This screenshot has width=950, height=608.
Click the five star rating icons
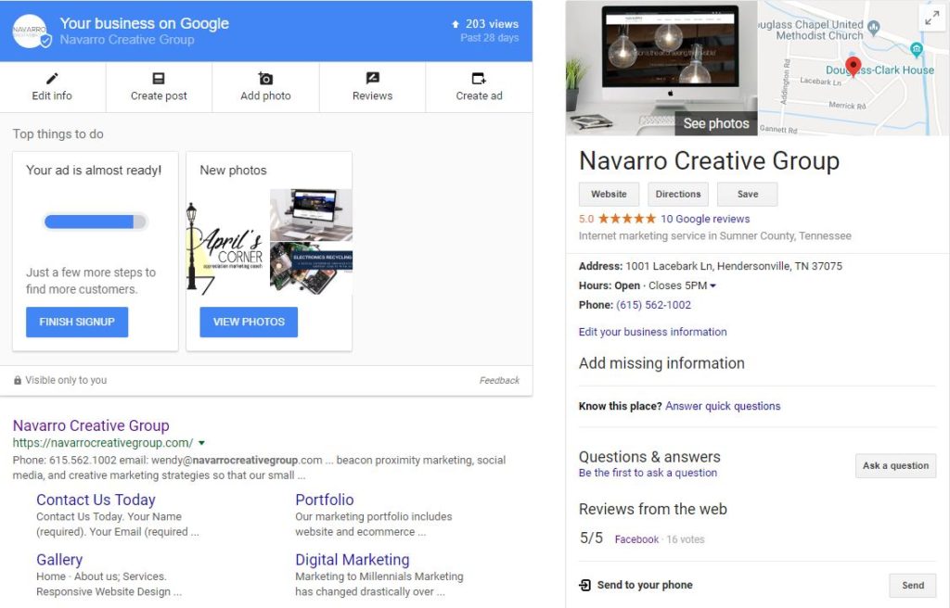click(627, 219)
